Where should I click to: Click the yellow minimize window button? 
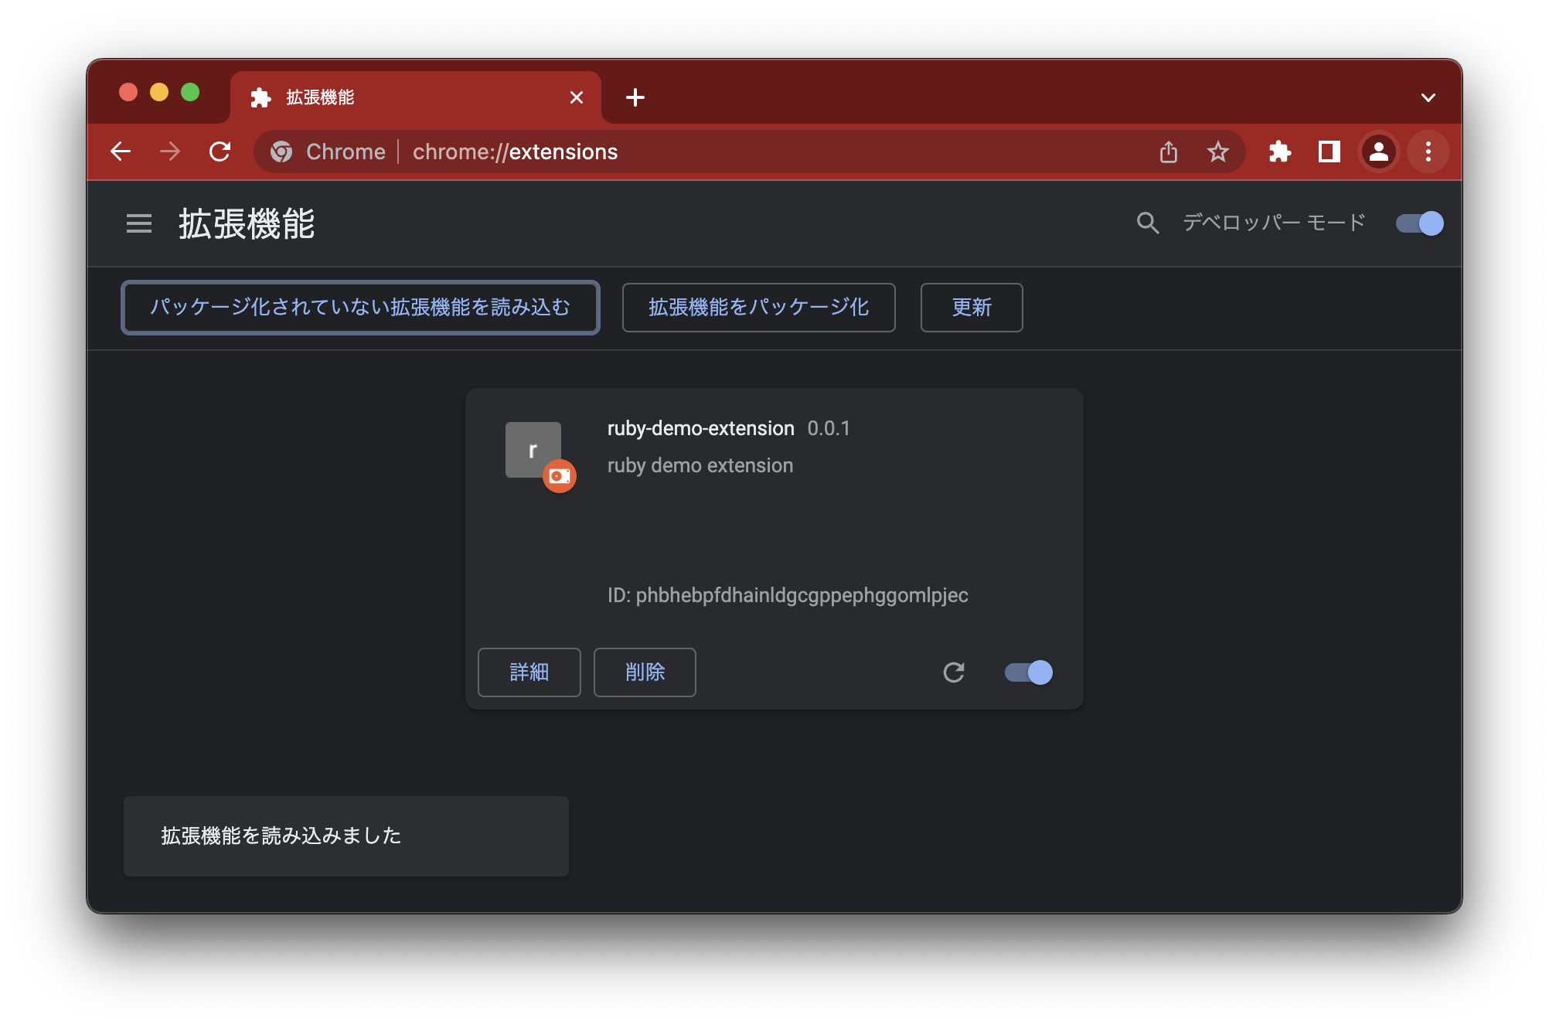159,93
